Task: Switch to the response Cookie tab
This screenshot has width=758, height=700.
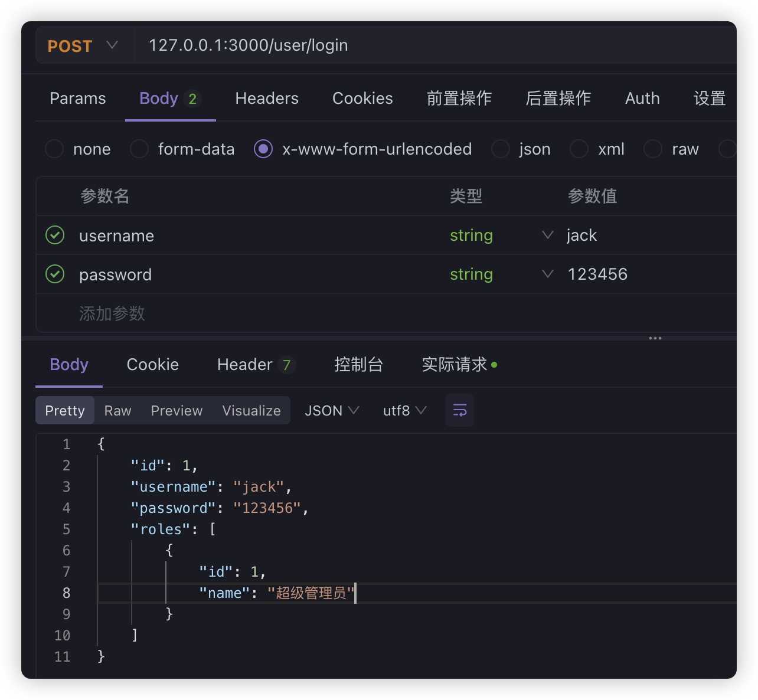Action: pyautogui.click(x=152, y=365)
